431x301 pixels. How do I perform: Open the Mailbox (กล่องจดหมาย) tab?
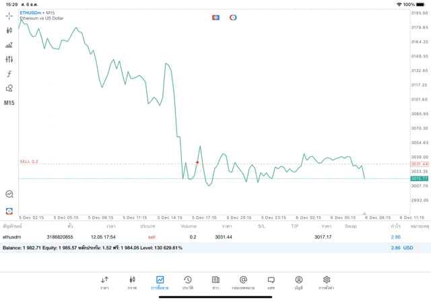(x=243, y=283)
